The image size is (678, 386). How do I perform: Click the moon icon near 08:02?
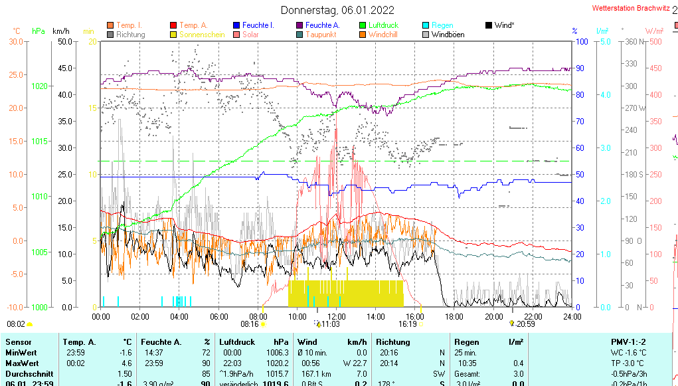(30, 324)
